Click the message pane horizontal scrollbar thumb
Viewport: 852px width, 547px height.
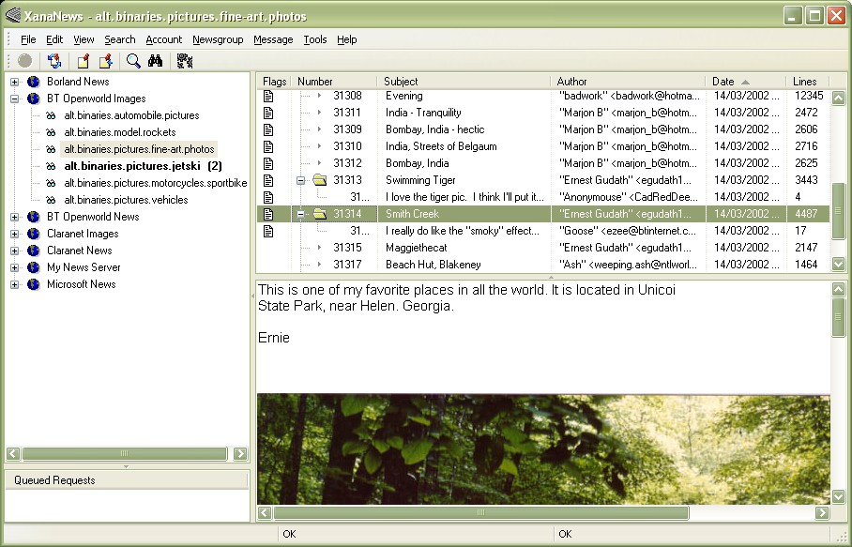point(480,513)
